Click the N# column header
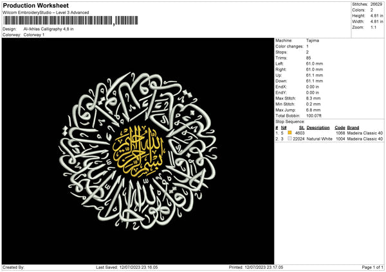386x272 pixels. point(277,127)
